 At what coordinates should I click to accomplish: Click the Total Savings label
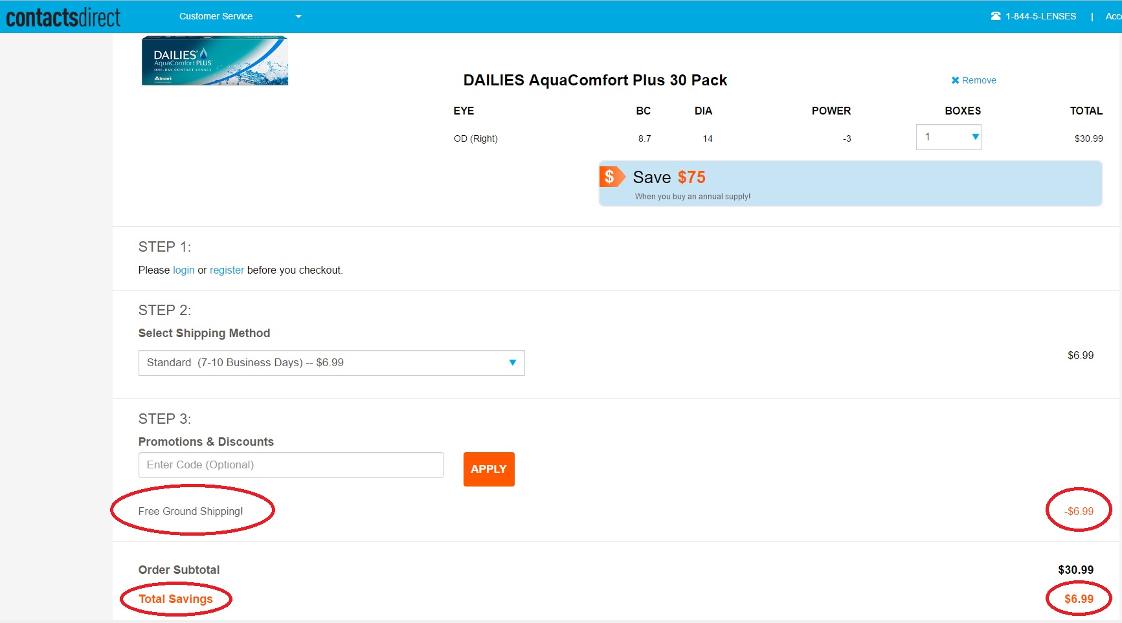(175, 599)
